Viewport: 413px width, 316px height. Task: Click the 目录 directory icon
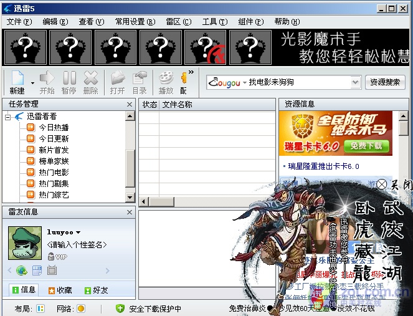[140, 82]
